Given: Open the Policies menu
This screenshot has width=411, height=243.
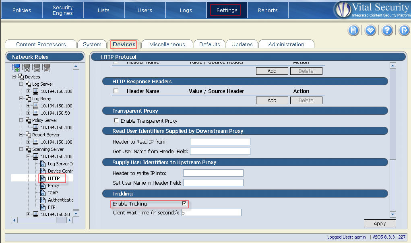Looking at the screenshot, I should click(x=22, y=10).
